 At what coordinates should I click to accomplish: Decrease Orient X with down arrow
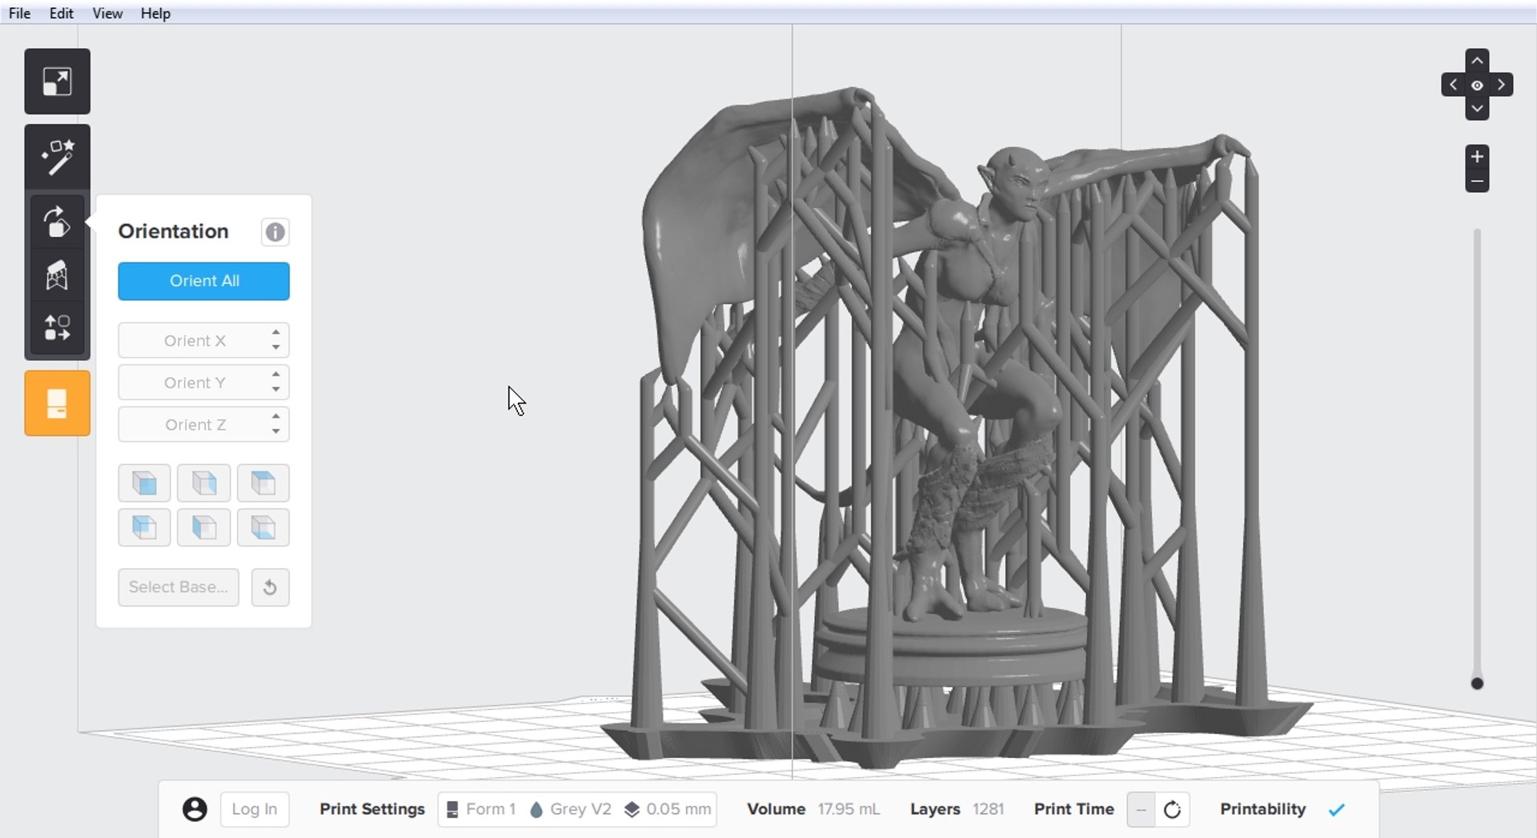(x=276, y=347)
